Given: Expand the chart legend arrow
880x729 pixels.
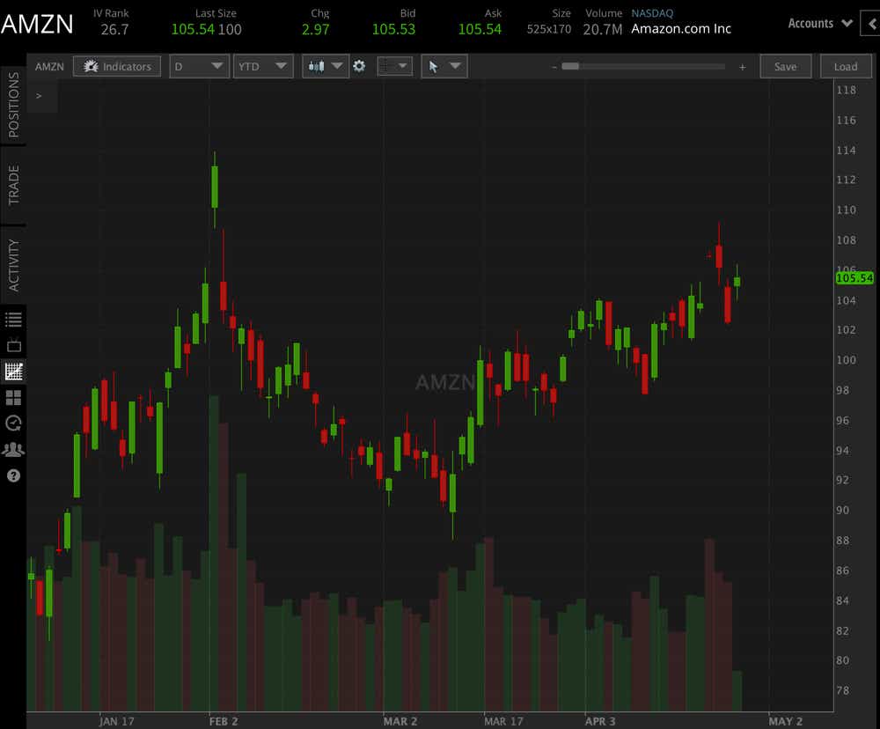Looking at the screenshot, I should [39, 96].
